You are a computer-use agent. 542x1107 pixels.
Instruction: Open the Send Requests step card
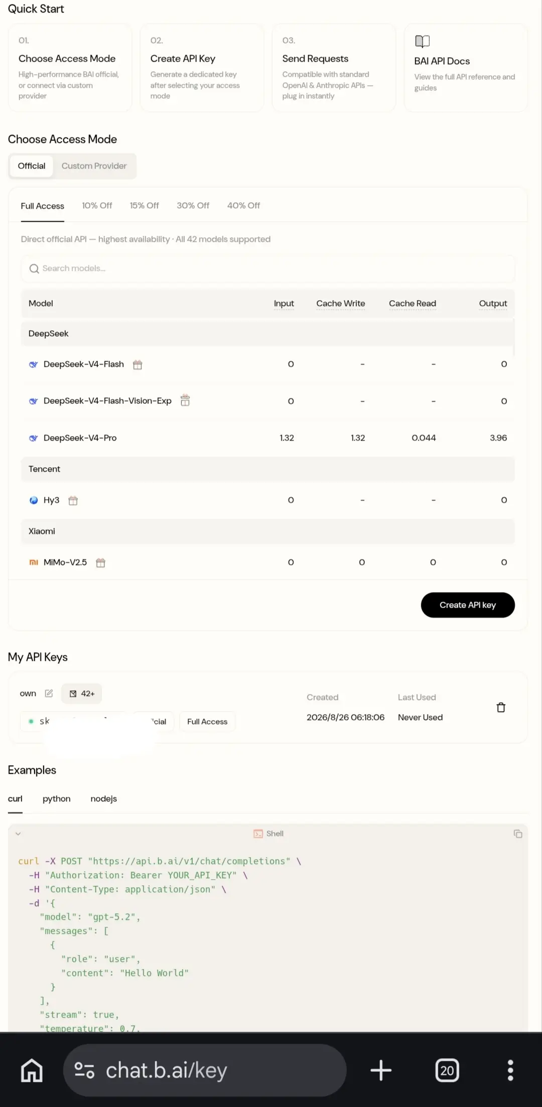click(334, 68)
